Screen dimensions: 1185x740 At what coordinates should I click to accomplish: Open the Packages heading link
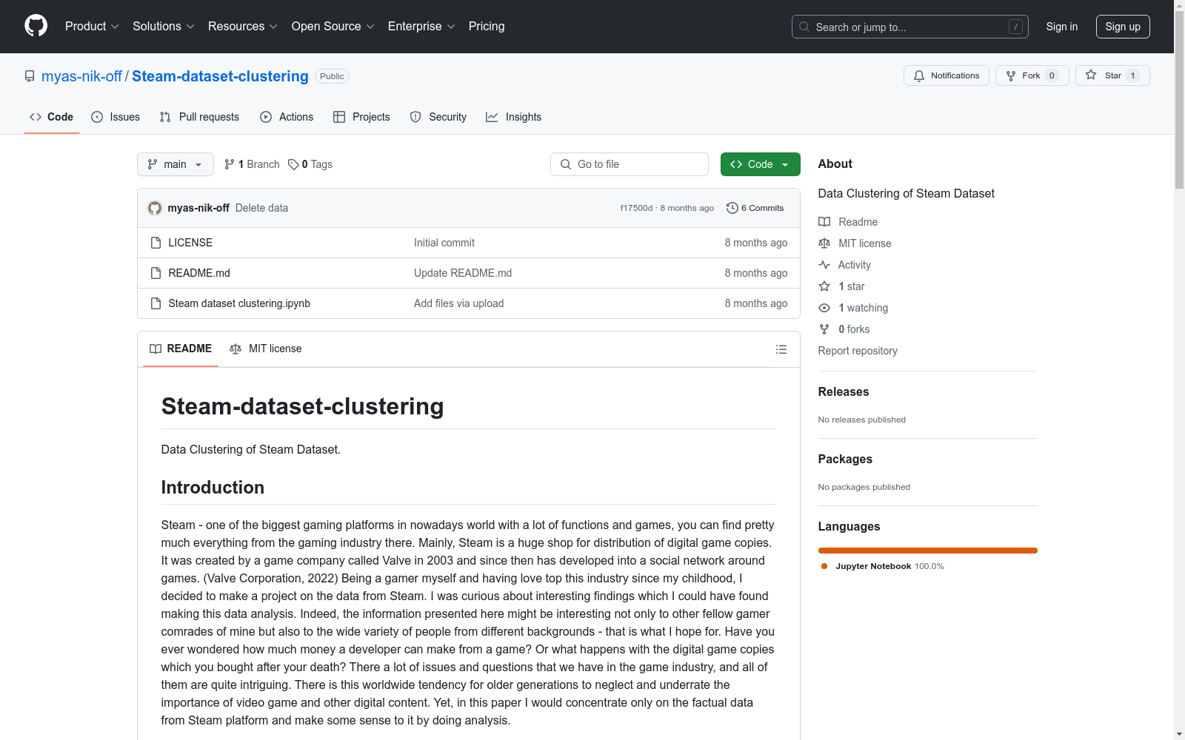(845, 459)
